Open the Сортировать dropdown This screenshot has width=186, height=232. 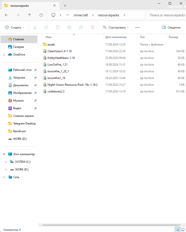click(116, 27)
